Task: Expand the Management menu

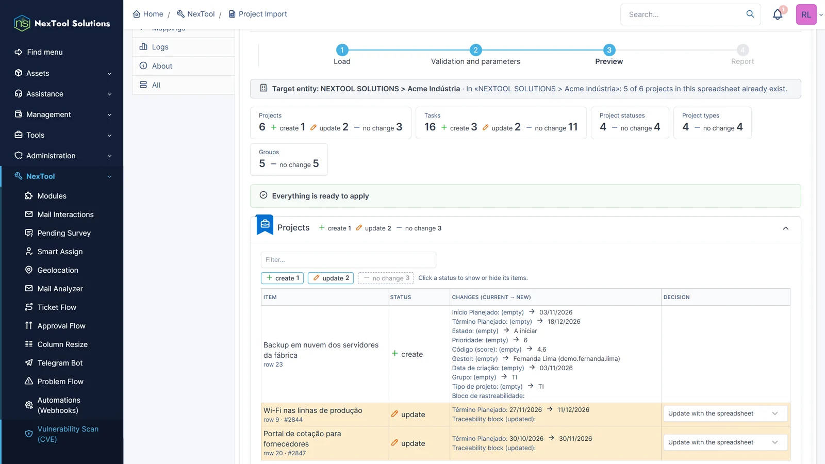Action: click(62, 114)
